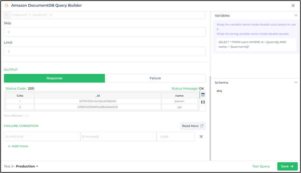Select cell 639bf4293b8f0a38648ab040

97,107
